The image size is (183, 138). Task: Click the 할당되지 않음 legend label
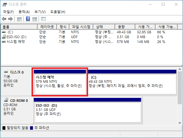[x=18, y=128]
